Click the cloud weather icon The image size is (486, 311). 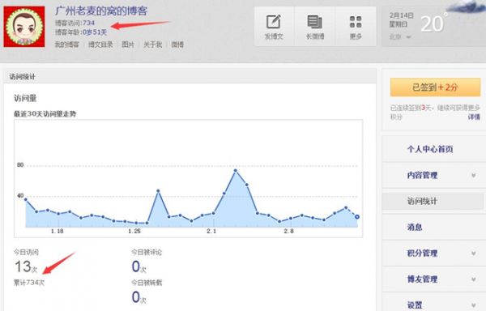pos(466,6)
